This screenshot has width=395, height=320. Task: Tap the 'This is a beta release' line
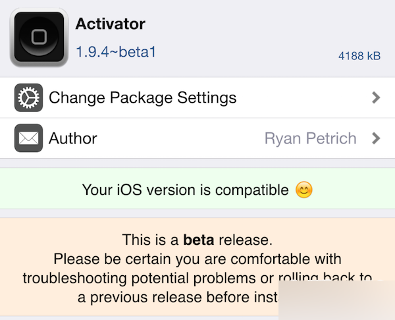[197, 239]
